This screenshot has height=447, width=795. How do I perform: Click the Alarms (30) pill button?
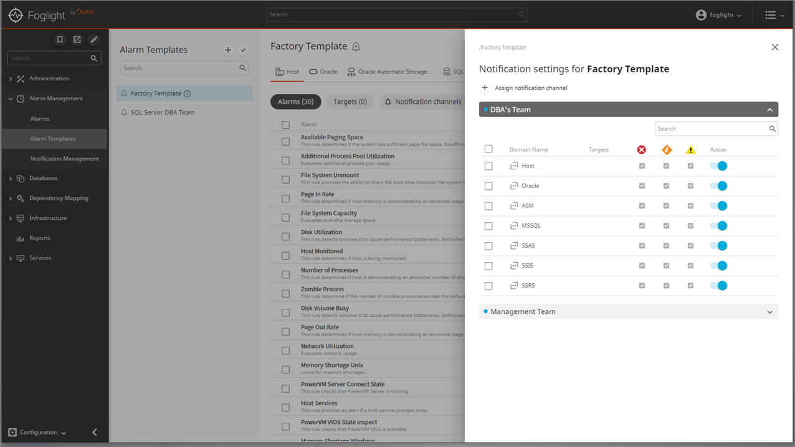296,101
